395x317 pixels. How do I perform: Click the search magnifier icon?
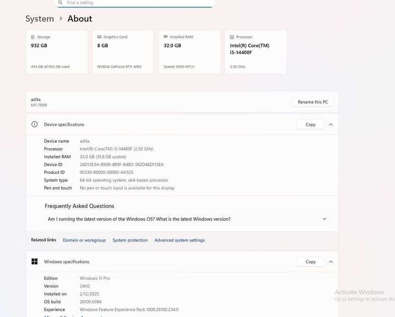click(x=60, y=3)
